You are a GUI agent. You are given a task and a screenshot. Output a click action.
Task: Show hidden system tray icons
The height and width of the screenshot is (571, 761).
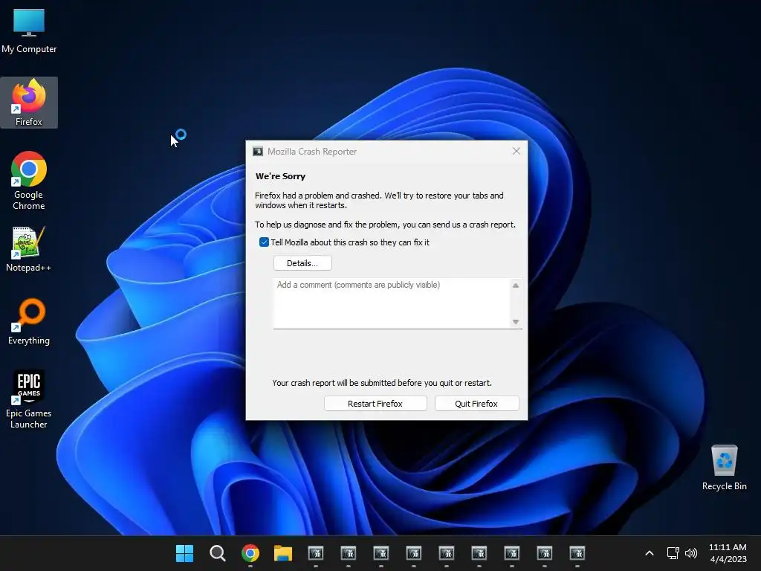coord(650,553)
